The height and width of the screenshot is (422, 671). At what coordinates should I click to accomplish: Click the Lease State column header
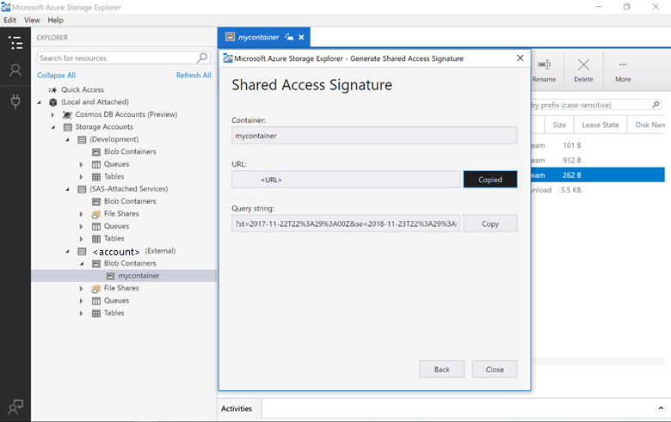pos(600,125)
